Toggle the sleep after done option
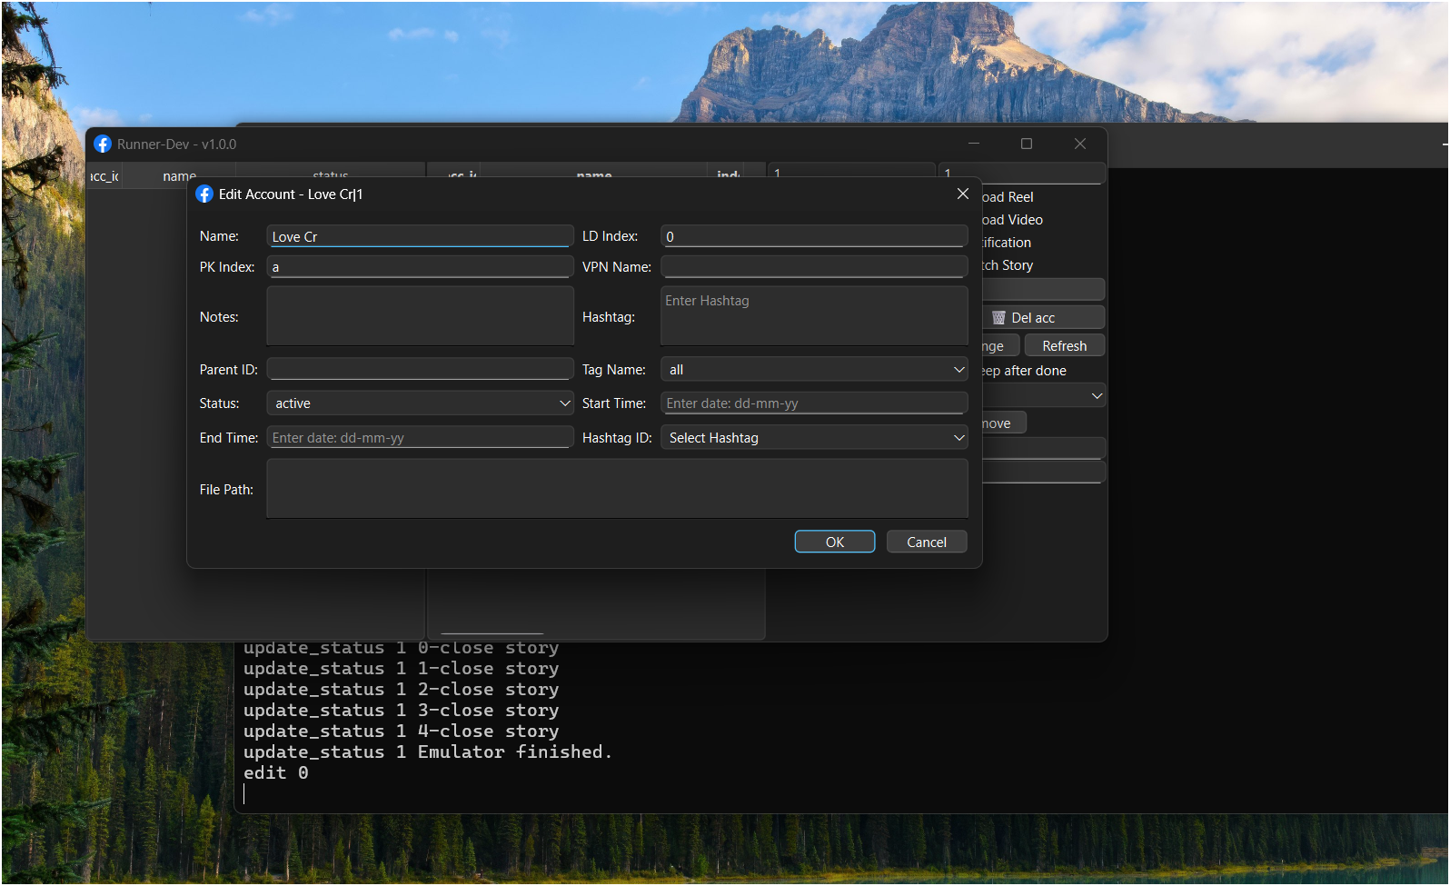 [1024, 371]
